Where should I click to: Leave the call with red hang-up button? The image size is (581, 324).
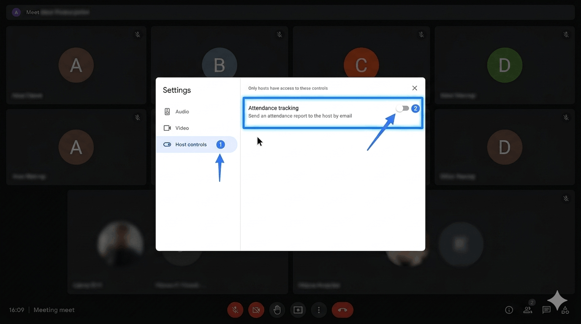[342, 310]
